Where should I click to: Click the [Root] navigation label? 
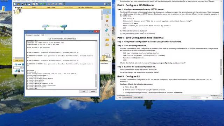34,7
